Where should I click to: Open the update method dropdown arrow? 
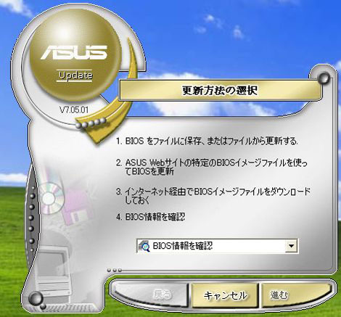[292, 246]
